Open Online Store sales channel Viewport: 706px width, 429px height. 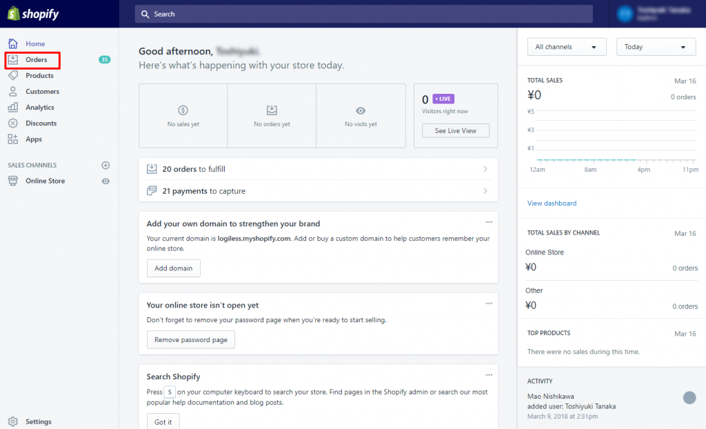45,181
